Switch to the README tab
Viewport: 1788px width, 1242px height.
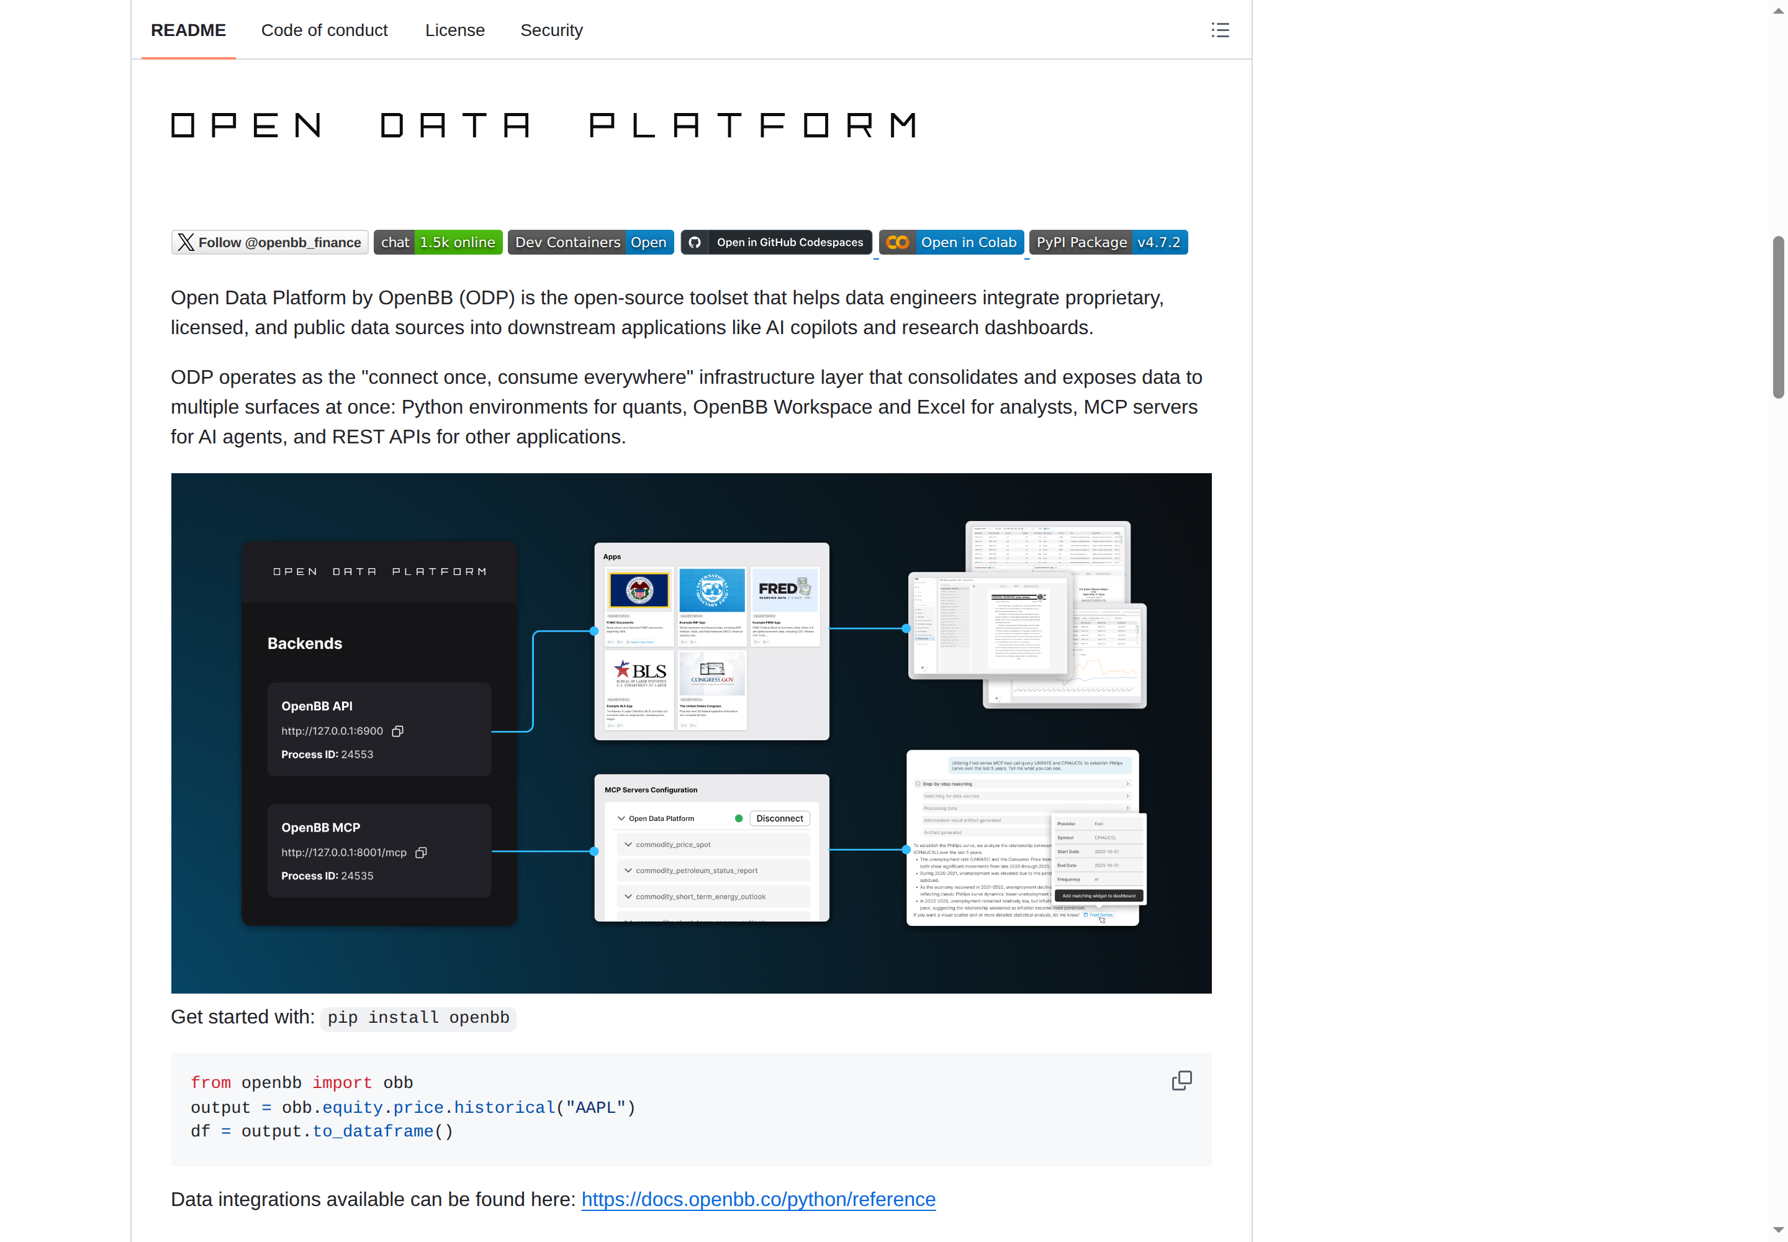[x=188, y=30]
